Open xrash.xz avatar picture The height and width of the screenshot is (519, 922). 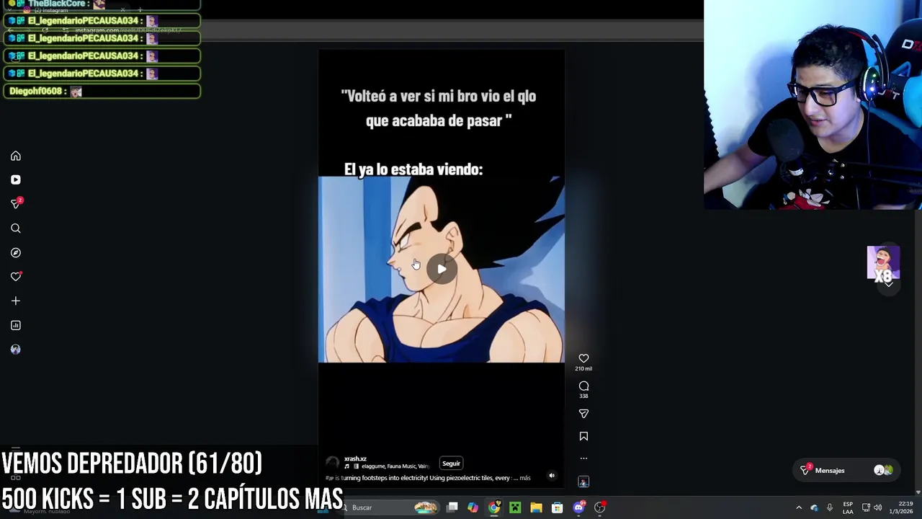point(332,463)
